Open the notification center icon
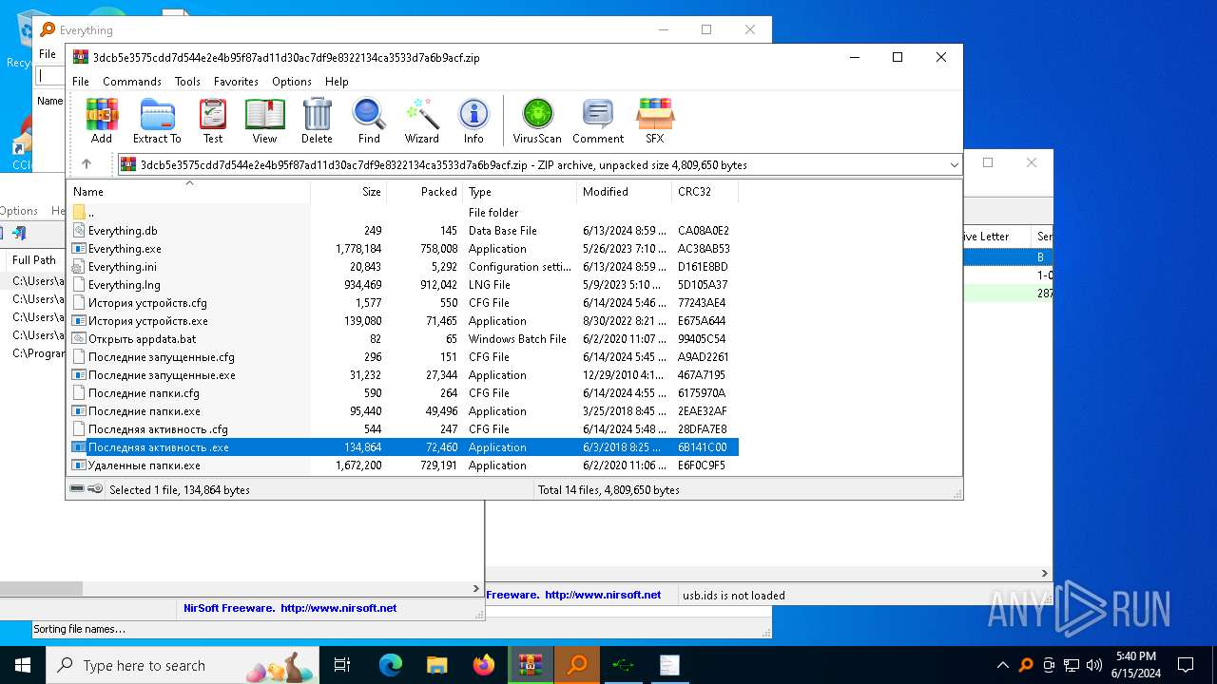1217x684 pixels. 1186,665
